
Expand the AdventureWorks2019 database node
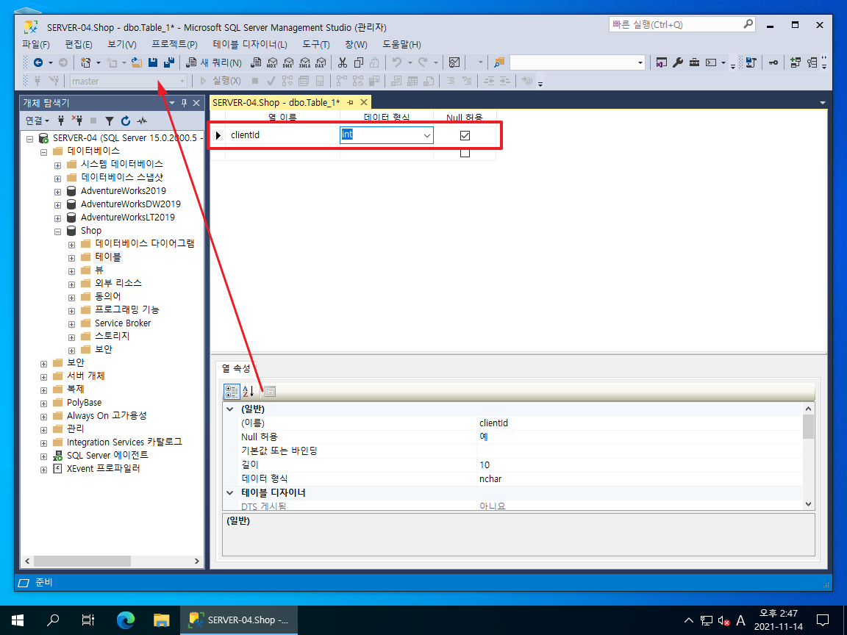pos(58,192)
